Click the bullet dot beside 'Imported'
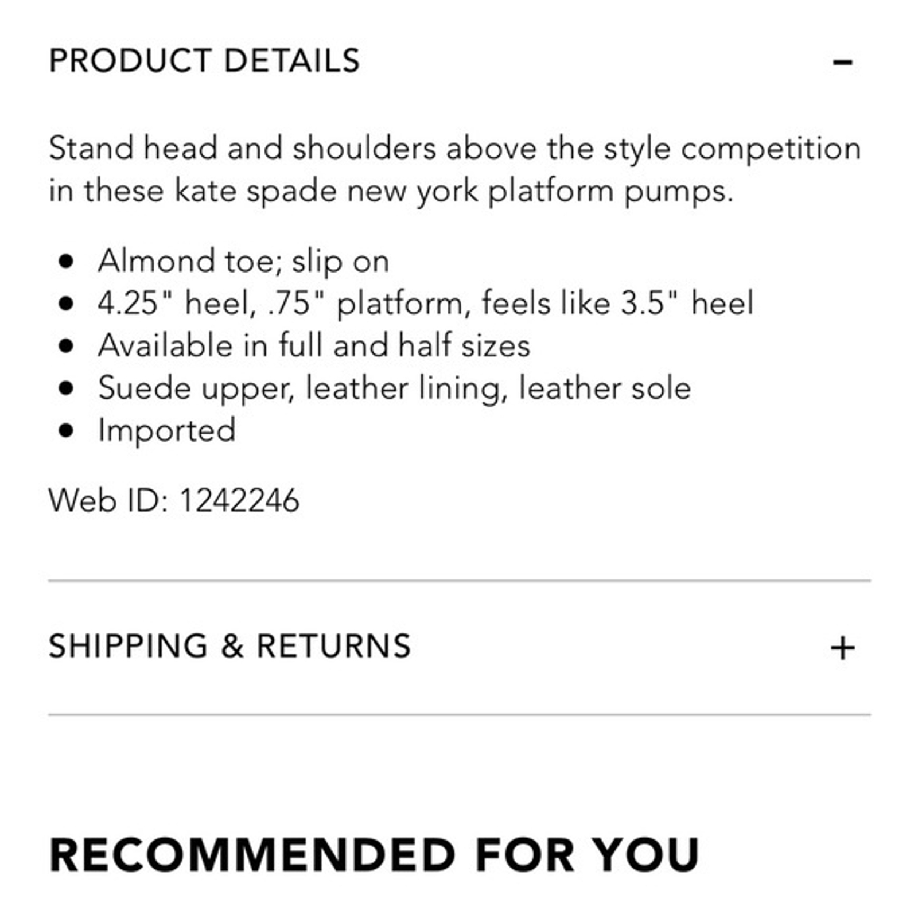Screen dimensions: 918x918 (x=67, y=430)
